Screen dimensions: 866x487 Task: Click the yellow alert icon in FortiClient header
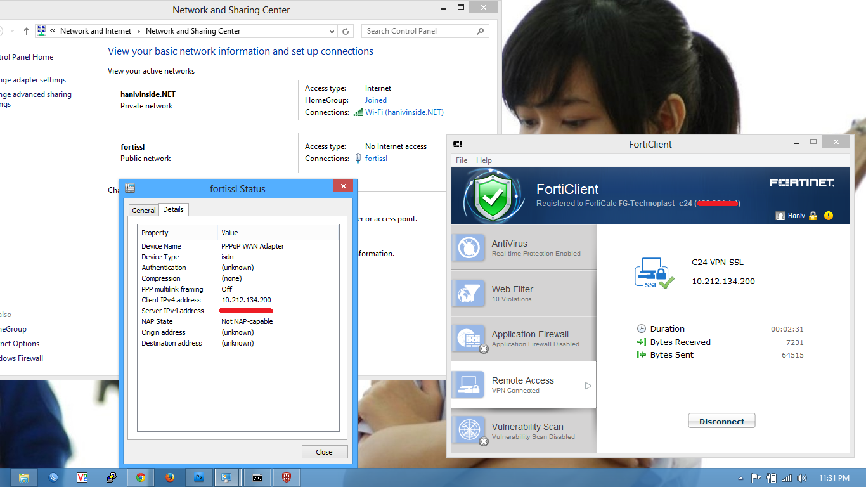pos(829,216)
